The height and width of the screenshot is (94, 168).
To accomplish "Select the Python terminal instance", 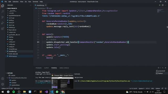I will click(160, 73).
